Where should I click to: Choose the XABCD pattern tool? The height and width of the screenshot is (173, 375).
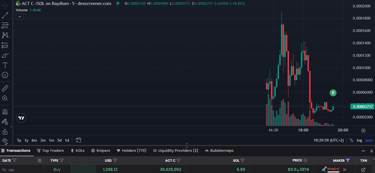coord(5,35)
